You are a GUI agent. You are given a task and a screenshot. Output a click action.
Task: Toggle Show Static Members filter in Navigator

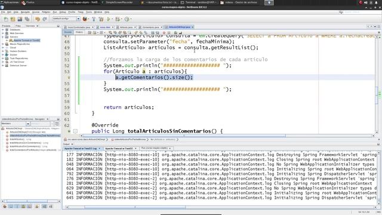click(x=17, y=206)
